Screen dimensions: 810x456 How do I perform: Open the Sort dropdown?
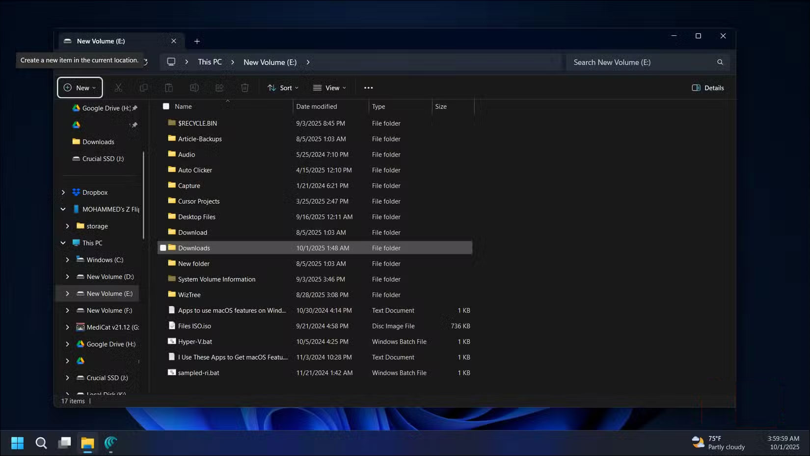[x=283, y=88]
